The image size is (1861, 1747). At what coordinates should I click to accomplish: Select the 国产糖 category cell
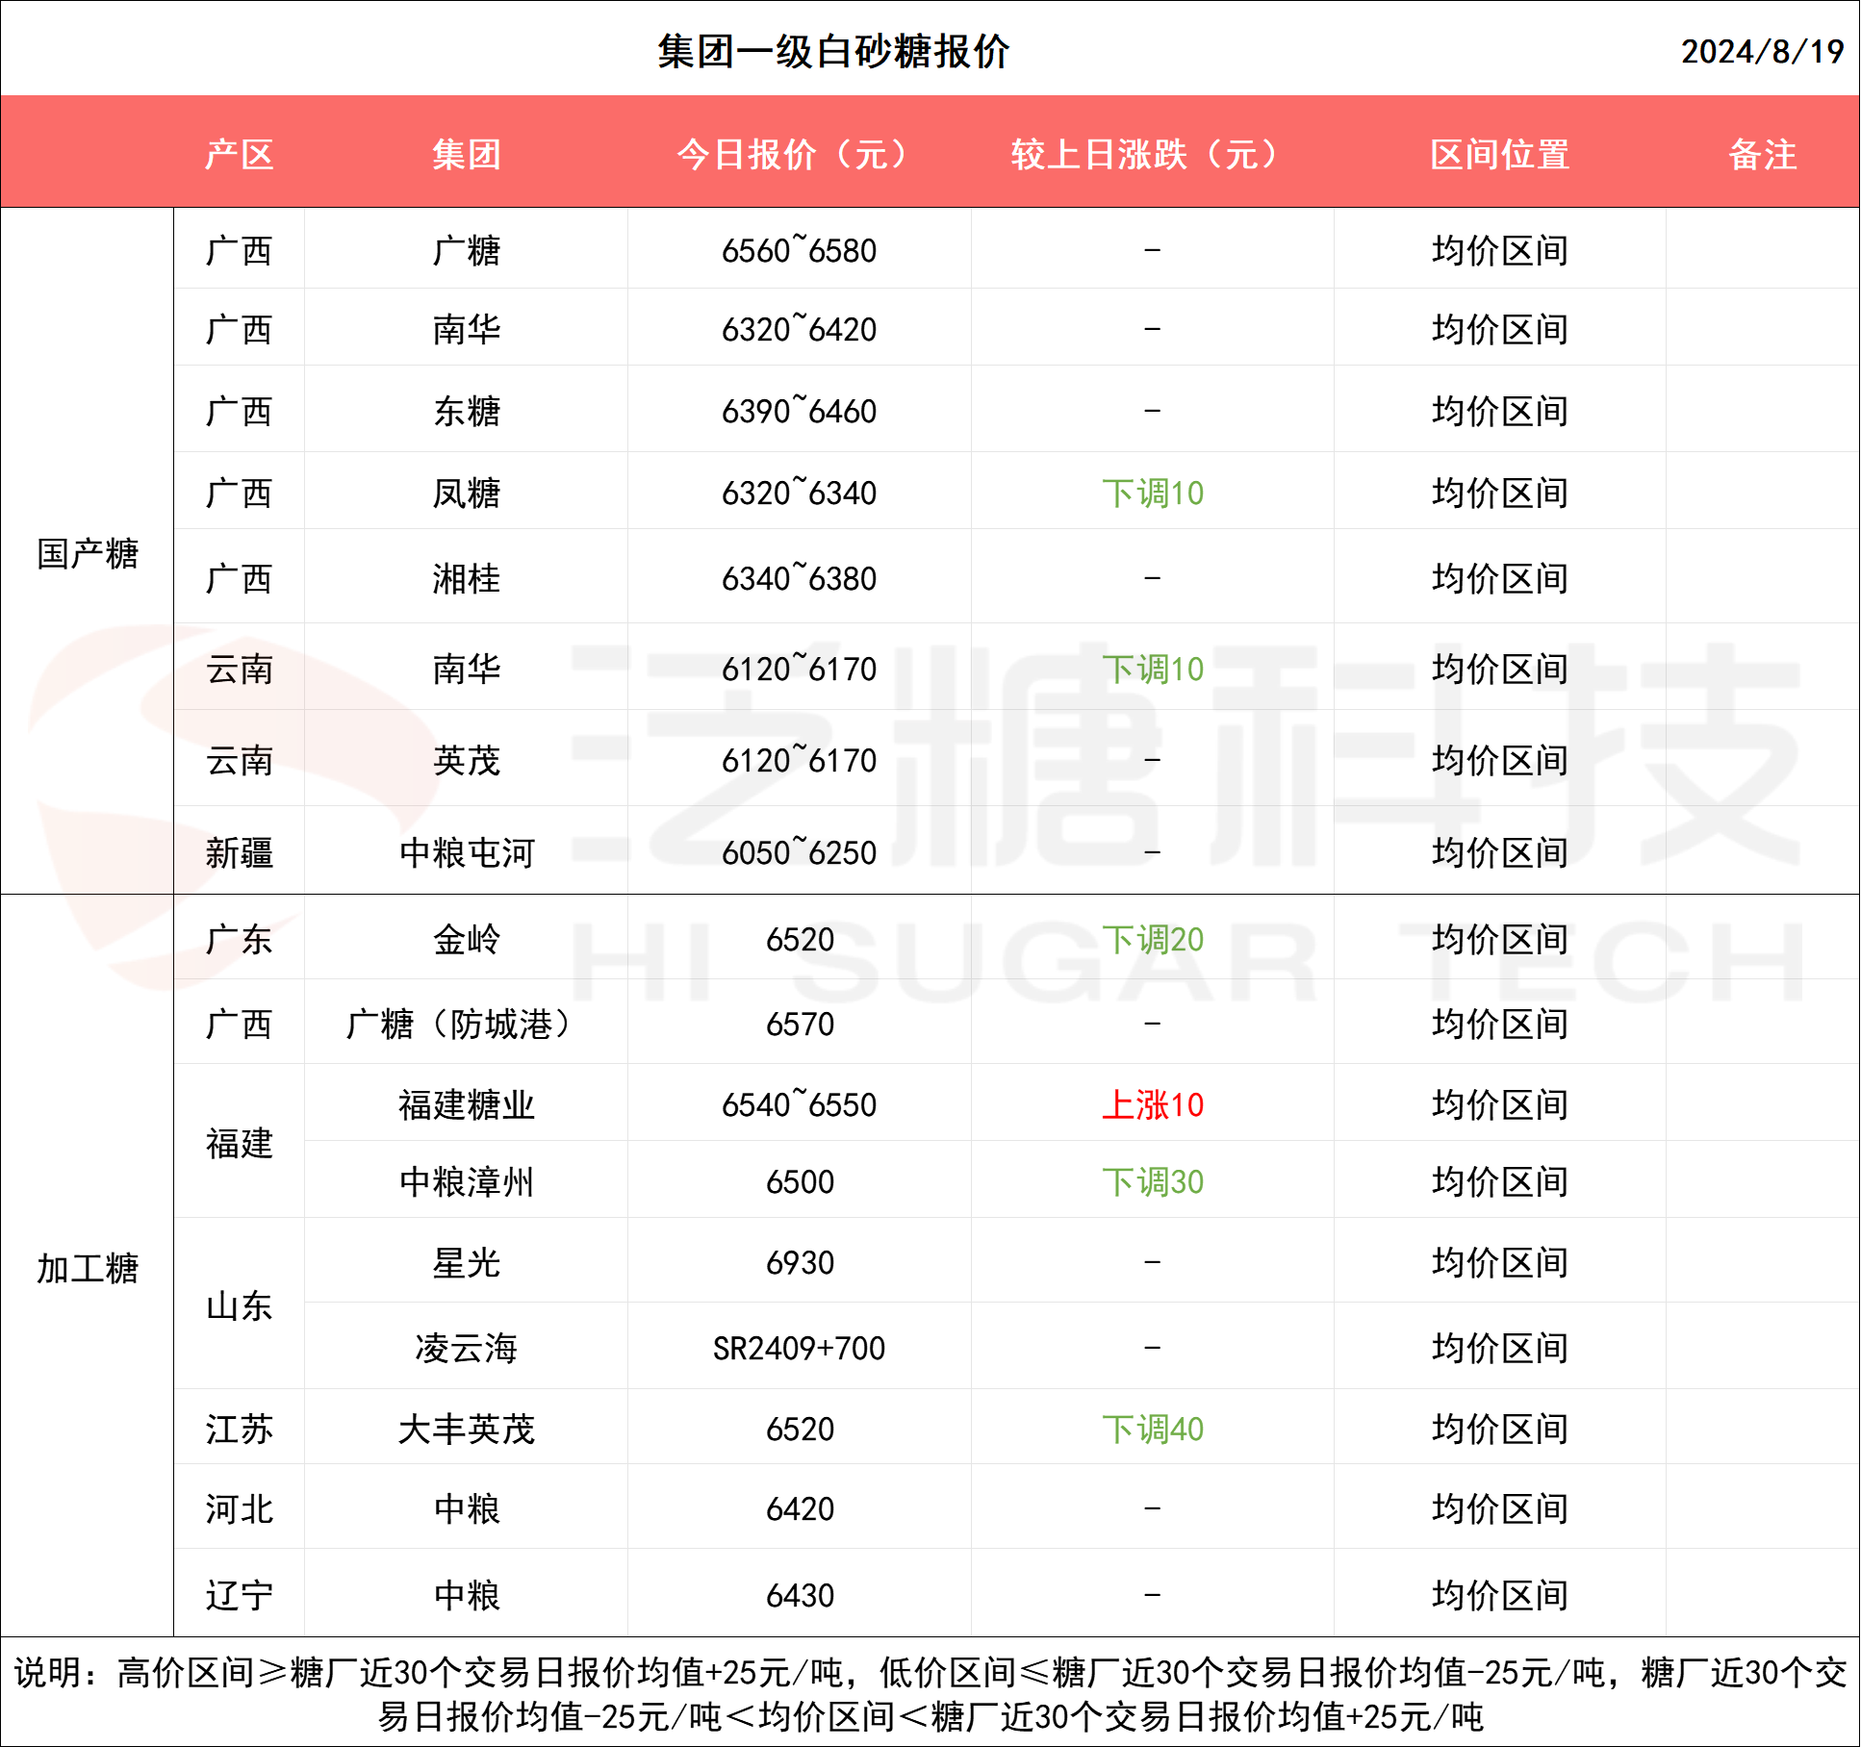click(x=88, y=553)
